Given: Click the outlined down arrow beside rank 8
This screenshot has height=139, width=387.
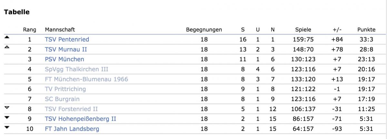Looking at the screenshot, I should (x=7, y=107).
